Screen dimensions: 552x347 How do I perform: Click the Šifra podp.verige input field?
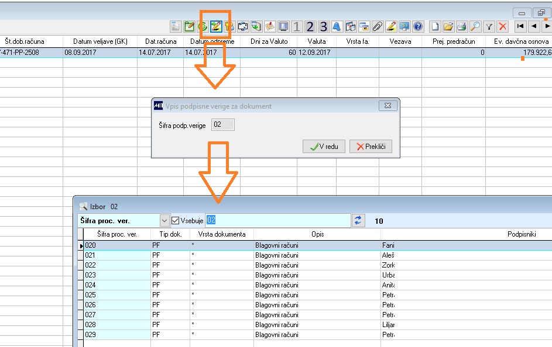[x=223, y=124]
